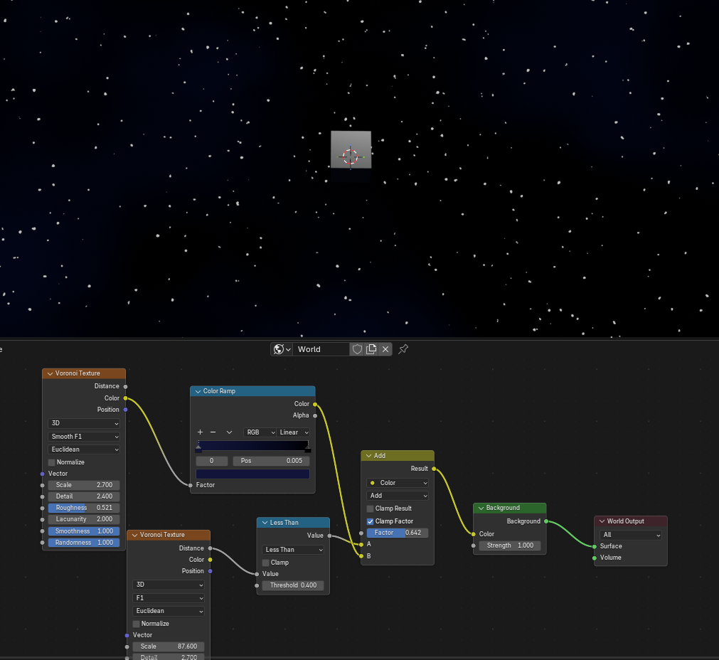Click the New World duplicate icon
Viewport: 719px width, 660px height.
point(371,349)
